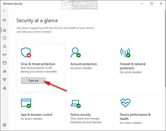Maximize the Windows Security window
Screen dimensions: 166x131
point(151,4)
